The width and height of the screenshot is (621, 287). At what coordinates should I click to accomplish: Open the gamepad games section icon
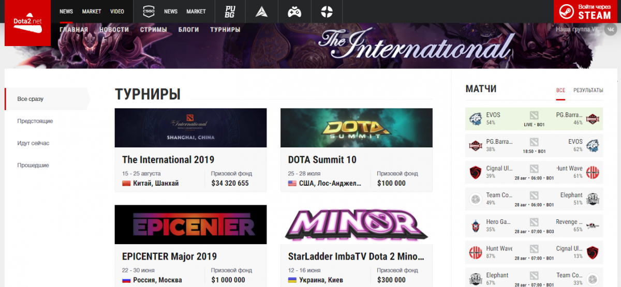pyautogui.click(x=294, y=11)
